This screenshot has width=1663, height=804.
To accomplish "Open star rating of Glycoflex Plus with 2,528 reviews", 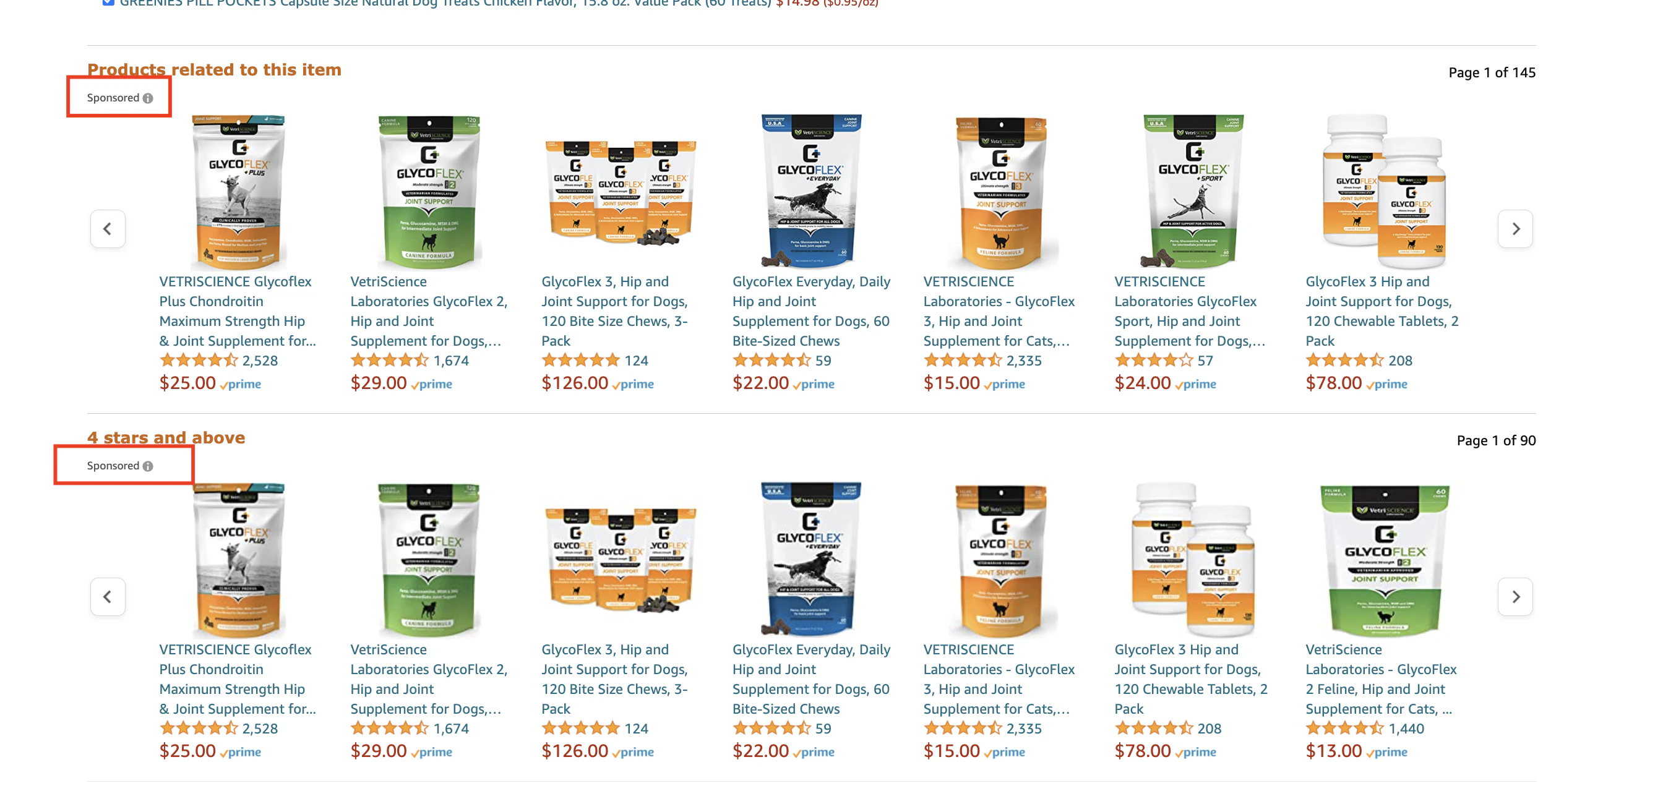I will click(199, 360).
